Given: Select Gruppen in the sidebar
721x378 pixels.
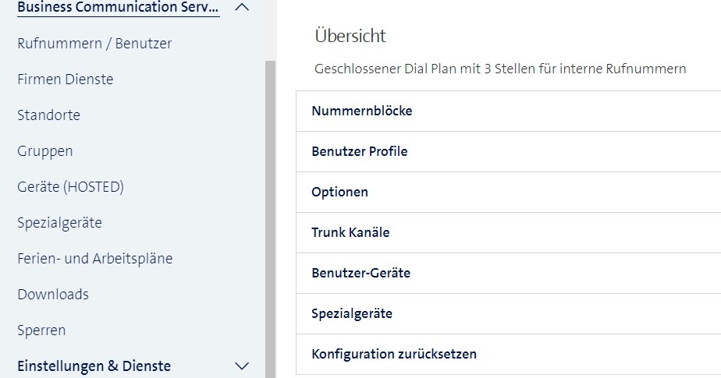Looking at the screenshot, I should (45, 151).
